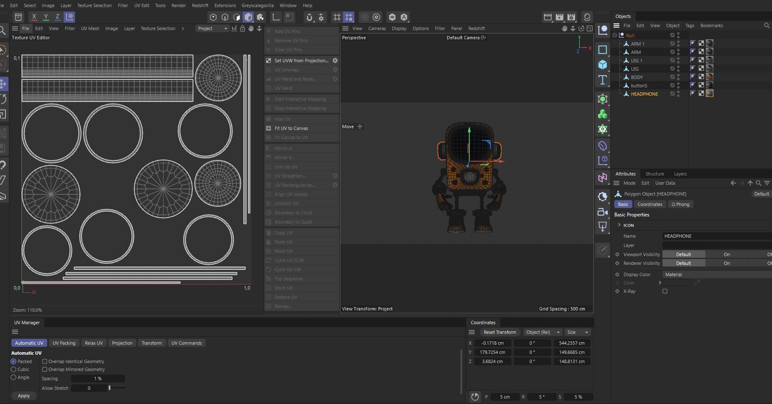Click the viewport rotate camera icon
Screen dimensions: 772x404
coord(581,28)
